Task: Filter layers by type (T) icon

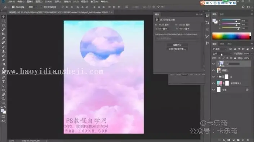Action: point(239,49)
